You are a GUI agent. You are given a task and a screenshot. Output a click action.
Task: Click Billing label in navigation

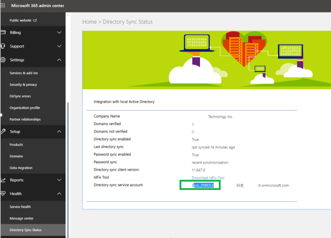coord(15,32)
